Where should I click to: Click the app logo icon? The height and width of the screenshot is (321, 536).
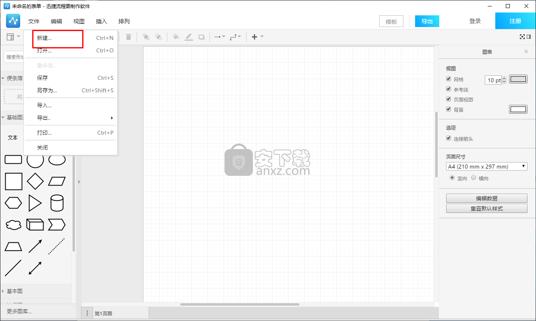coord(13,21)
